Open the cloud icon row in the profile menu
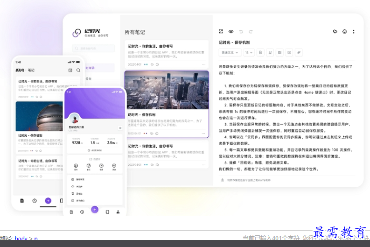This screenshot has width=370, height=247. pyautogui.click(x=95, y=187)
